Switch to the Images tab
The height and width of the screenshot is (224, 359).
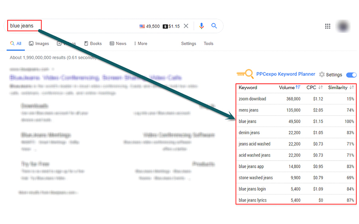click(x=39, y=43)
